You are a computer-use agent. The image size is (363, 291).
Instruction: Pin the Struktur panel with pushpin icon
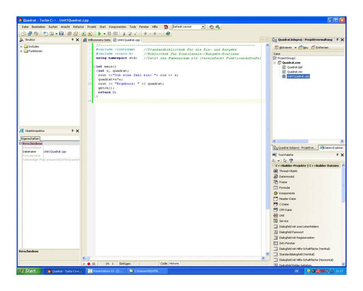point(72,40)
